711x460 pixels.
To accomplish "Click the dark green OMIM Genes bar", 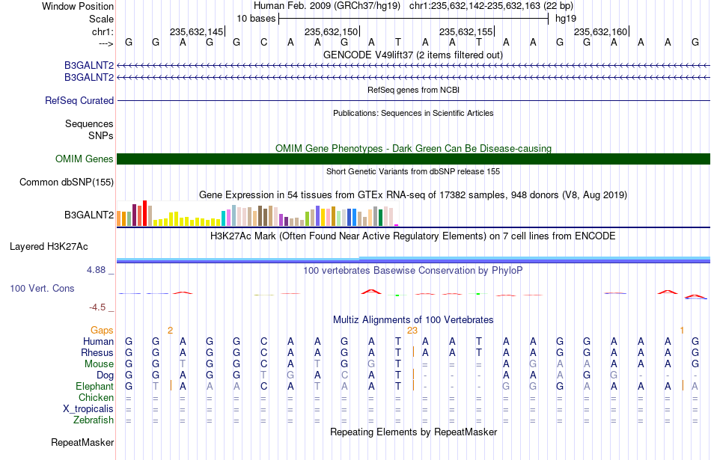I will tap(413, 159).
